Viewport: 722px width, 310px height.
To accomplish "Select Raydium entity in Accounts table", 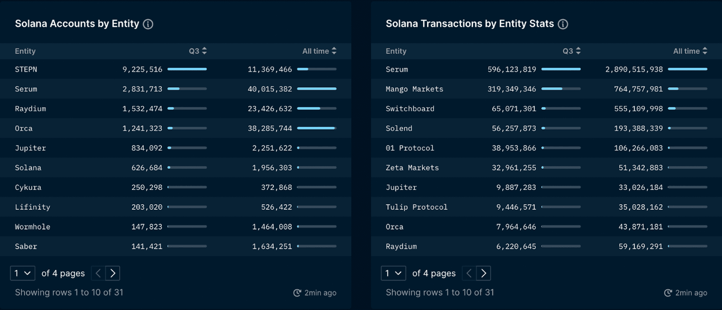I will point(30,109).
